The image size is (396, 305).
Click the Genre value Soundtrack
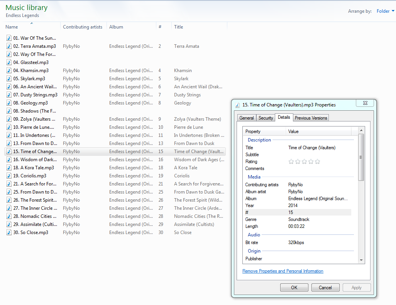coord(299,219)
